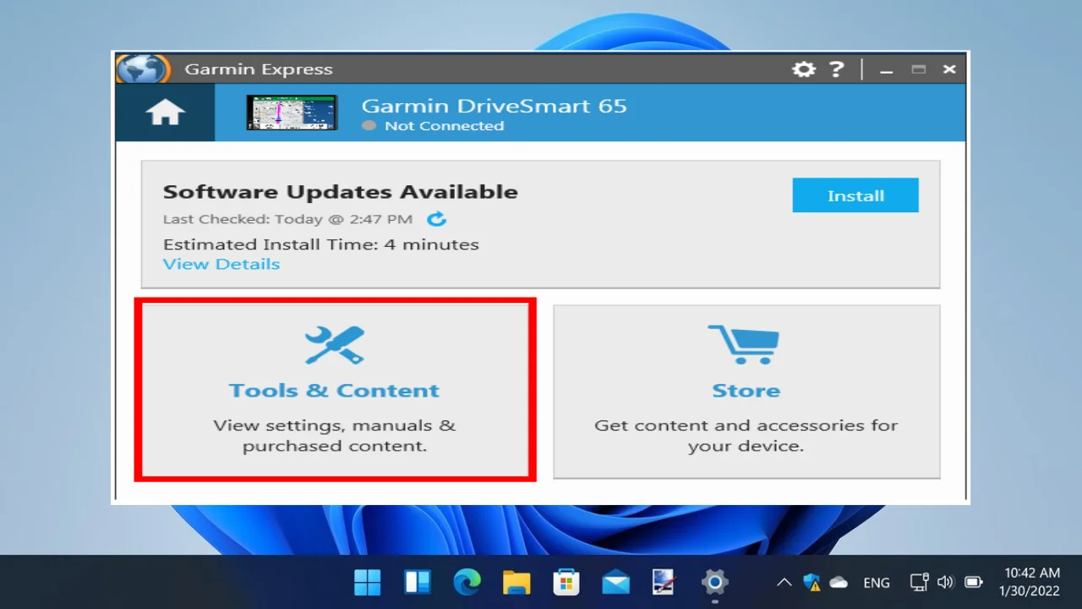Minimize the Garmin Express window

tap(886, 70)
